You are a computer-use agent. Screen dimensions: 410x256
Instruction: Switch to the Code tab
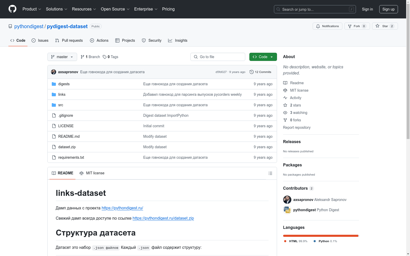pyautogui.click(x=18, y=40)
